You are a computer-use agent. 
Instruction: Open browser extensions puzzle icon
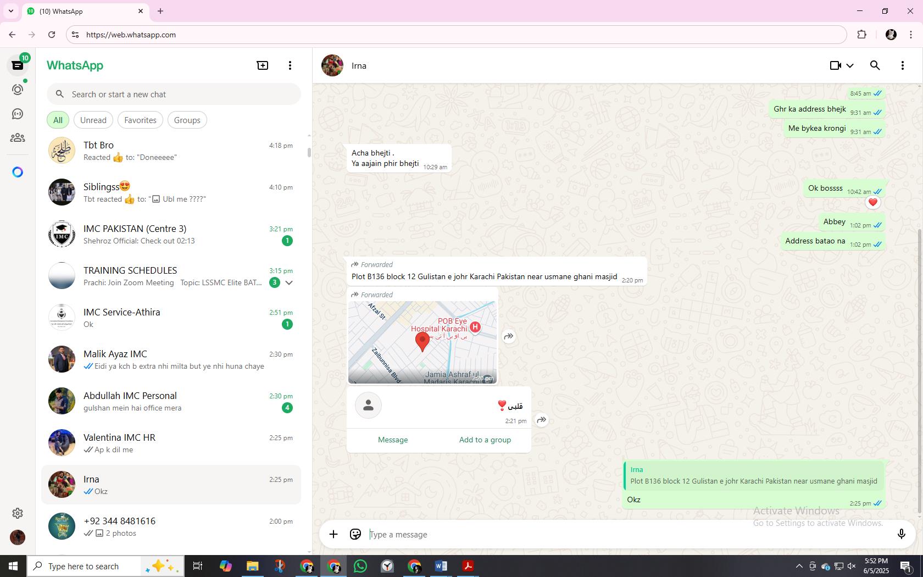[861, 35]
